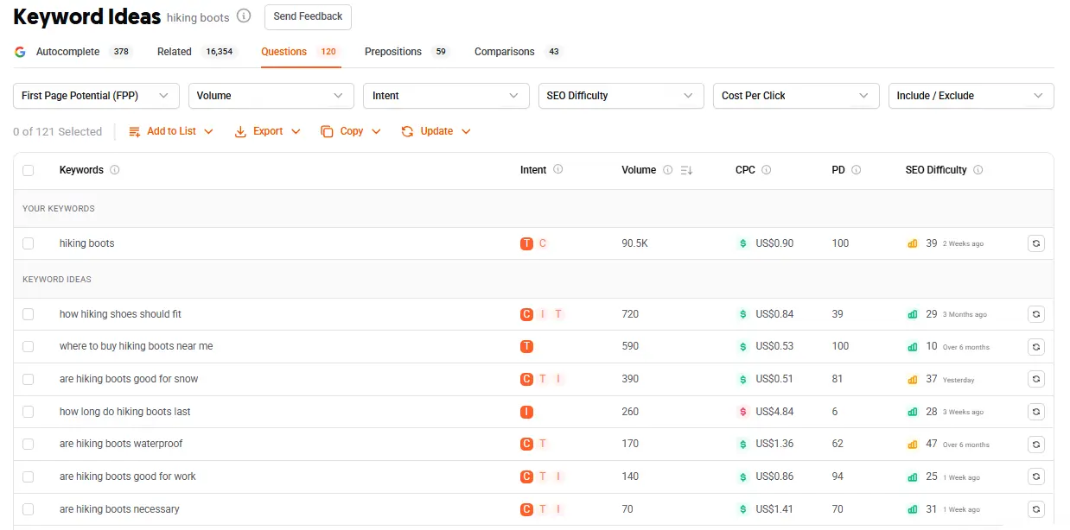
Task: Open the Cost Per Click filter dropdown
Action: (x=796, y=96)
